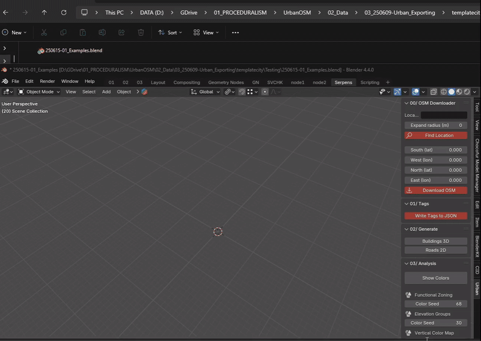The width and height of the screenshot is (481, 341).
Task: Click the Location text input field
Action: (x=444, y=115)
